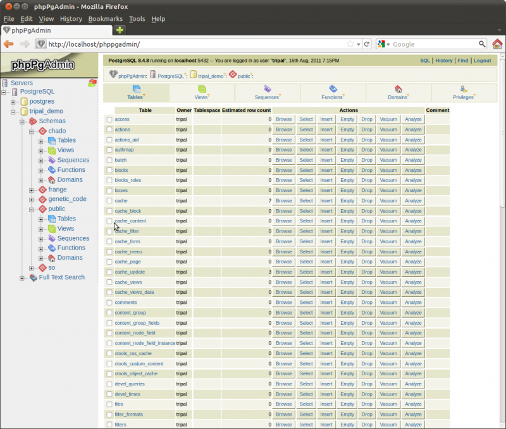
Task: Click the Schemas icon in tree
Action: [x=34, y=121]
